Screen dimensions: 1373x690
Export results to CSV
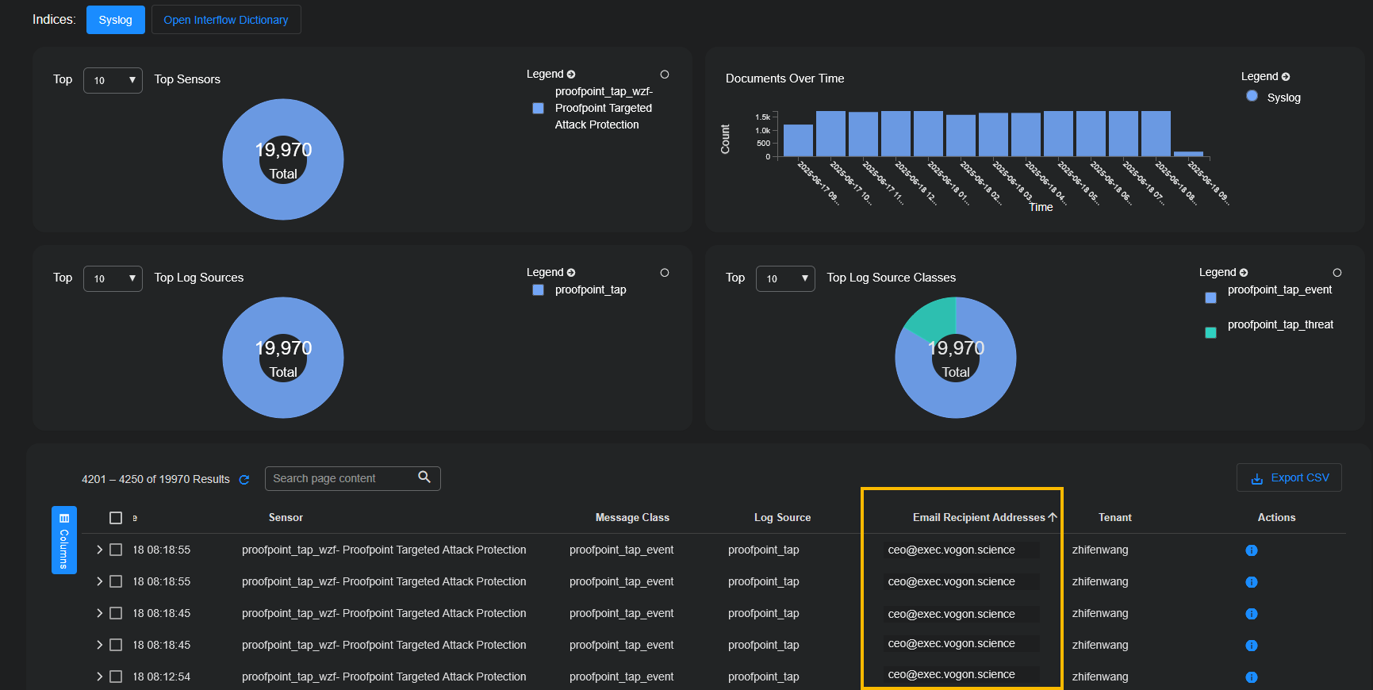(x=1289, y=477)
